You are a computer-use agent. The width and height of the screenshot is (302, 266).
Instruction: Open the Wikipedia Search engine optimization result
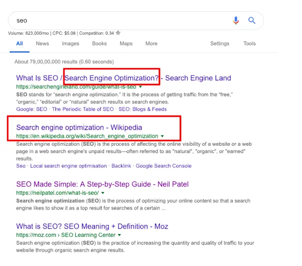pyautogui.click(x=79, y=128)
